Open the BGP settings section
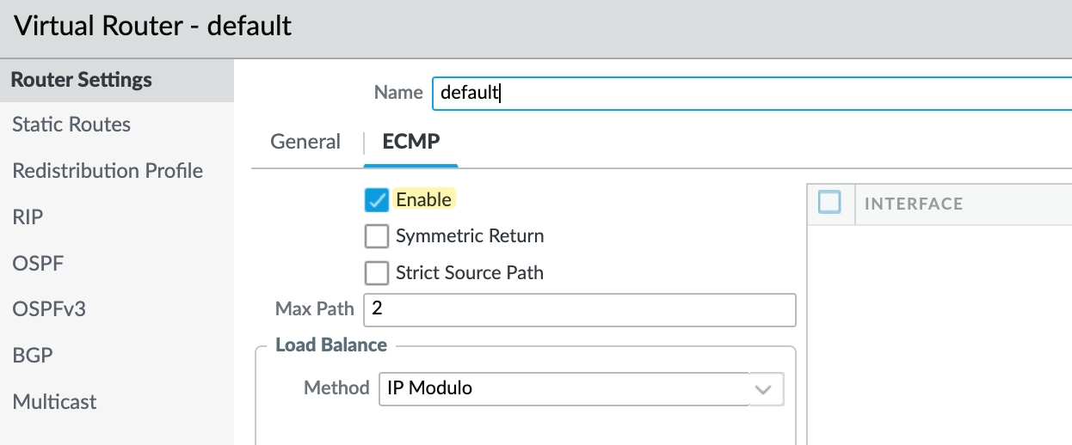Image resolution: width=1072 pixels, height=445 pixels. pos(34,356)
